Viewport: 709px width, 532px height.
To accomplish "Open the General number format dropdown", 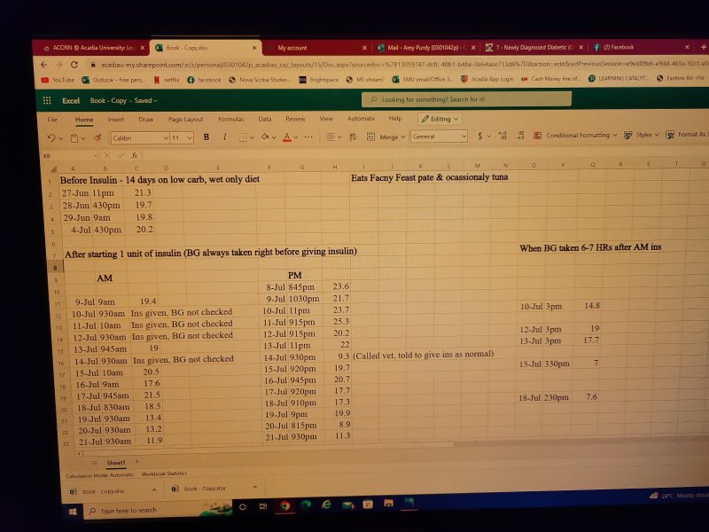I will coord(439,137).
